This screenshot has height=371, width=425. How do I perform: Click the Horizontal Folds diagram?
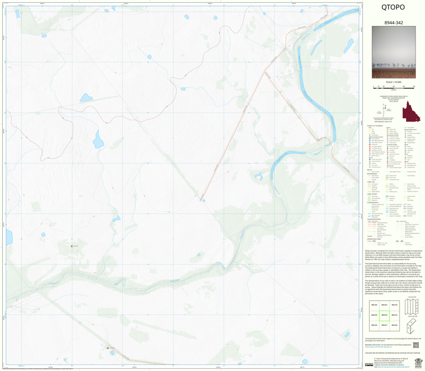pyautogui.click(x=412, y=326)
